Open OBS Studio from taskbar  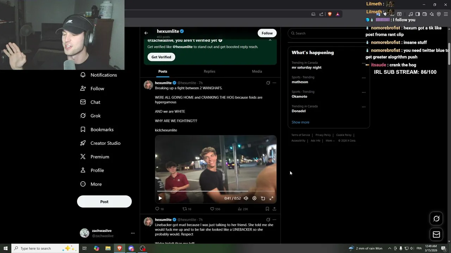143,248
